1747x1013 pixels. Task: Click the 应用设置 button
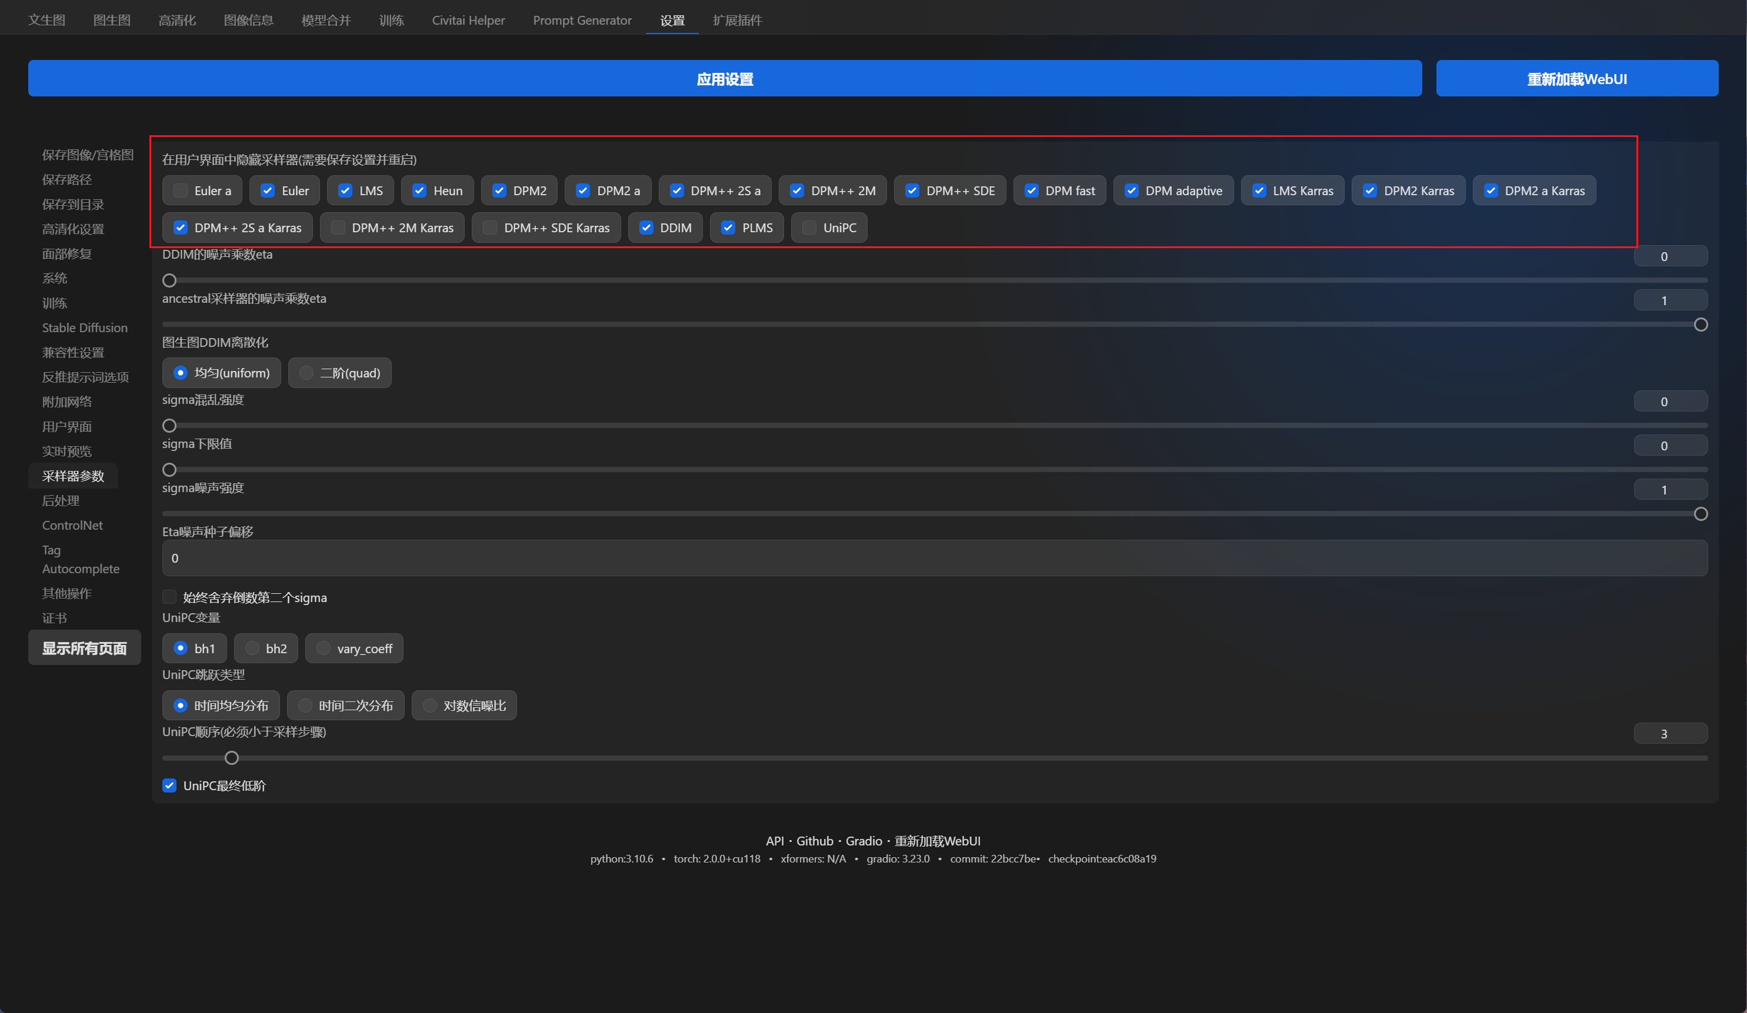[x=725, y=78]
